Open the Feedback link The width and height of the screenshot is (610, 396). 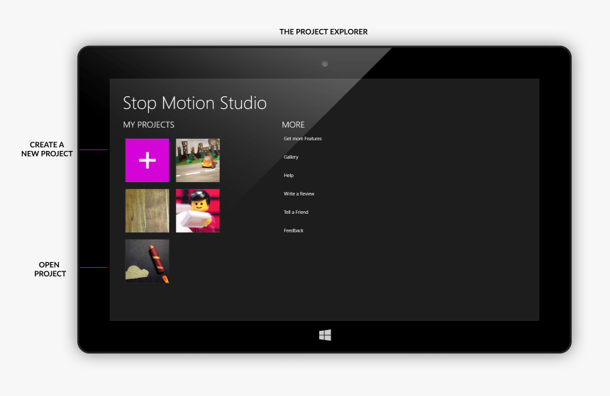294,230
